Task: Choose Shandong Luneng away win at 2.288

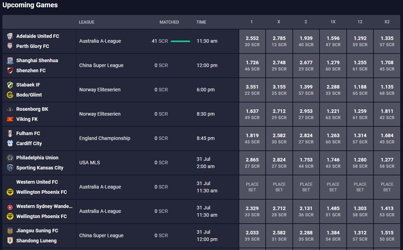Action: [x=306, y=236]
